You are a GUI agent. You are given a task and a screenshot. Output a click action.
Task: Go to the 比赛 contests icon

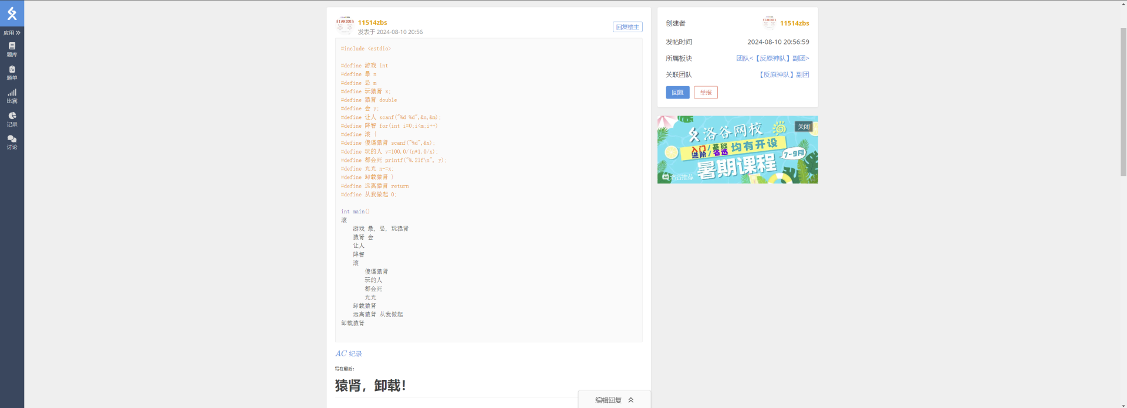click(12, 96)
